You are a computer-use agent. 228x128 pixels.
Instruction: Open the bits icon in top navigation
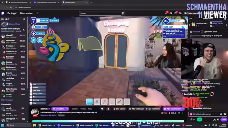180,14
